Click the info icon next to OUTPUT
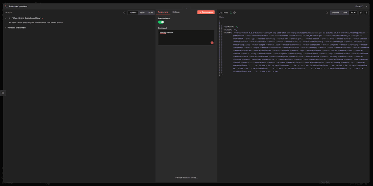This screenshot has width=373, height=186. click(x=234, y=13)
